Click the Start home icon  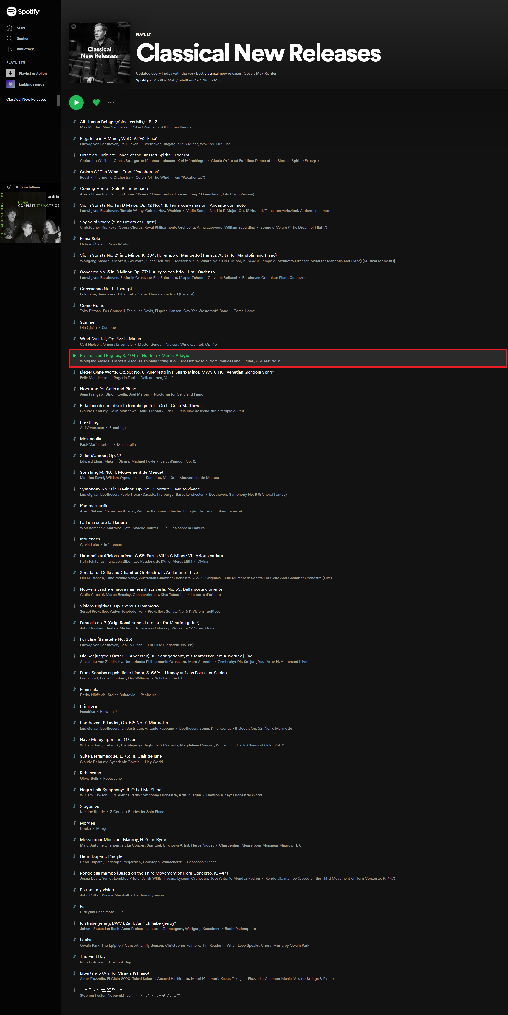pos(9,28)
